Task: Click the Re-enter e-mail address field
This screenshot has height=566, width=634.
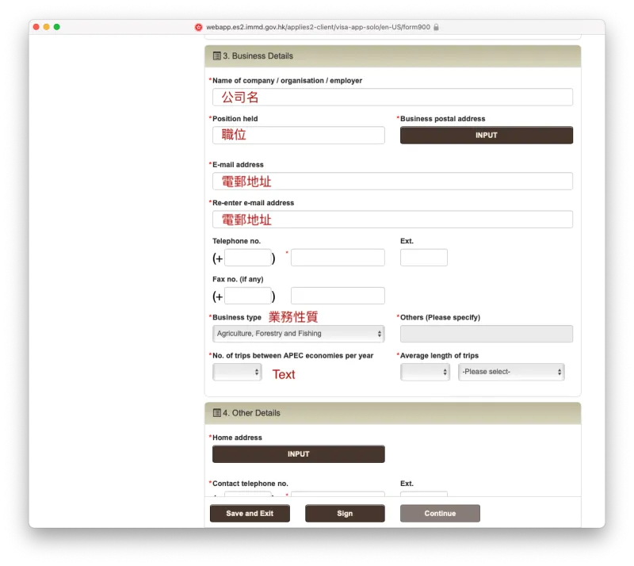Action: click(x=392, y=219)
